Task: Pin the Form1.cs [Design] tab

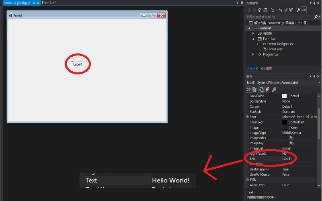Action: 33,3
